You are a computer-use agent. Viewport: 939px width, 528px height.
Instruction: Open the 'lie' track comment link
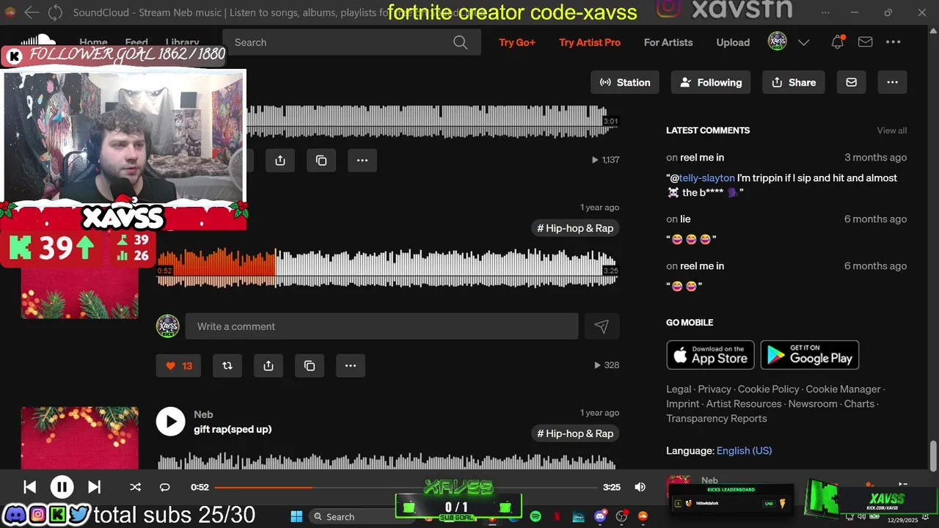[x=685, y=219]
